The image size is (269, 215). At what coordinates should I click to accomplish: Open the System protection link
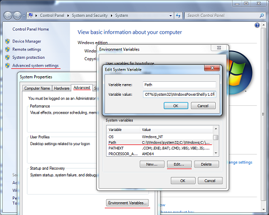coord(29,58)
